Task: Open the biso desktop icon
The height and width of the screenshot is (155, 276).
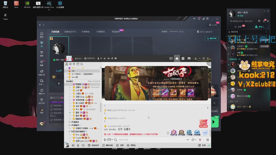Action: tap(16, 4)
